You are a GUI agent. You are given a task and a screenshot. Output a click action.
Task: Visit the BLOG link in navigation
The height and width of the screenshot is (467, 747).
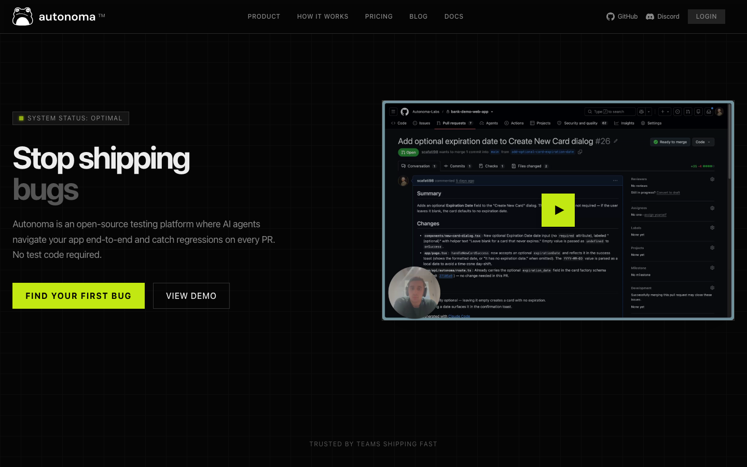[419, 17]
